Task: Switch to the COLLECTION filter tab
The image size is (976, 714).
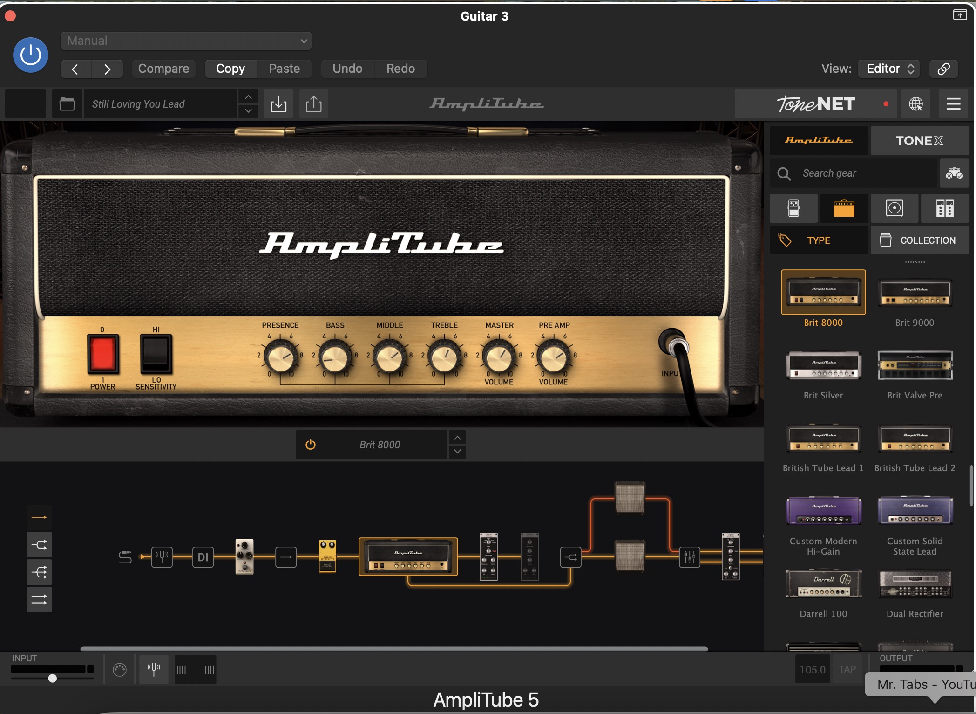Action: tap(920, 240)
